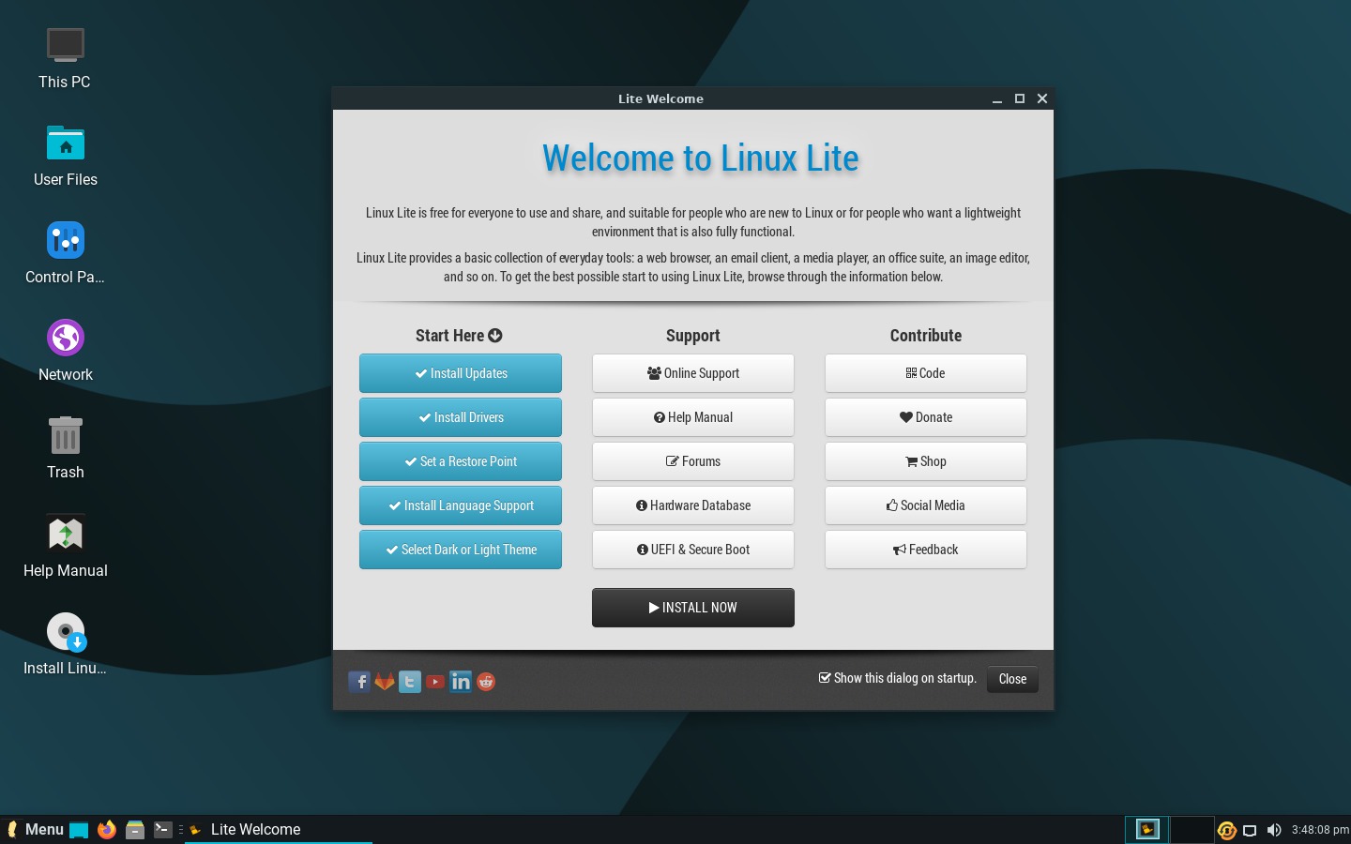Viewport: 1351px width, 844px height.
Task: Toggle Show this dialog on startup
Action: coord(825,678)
